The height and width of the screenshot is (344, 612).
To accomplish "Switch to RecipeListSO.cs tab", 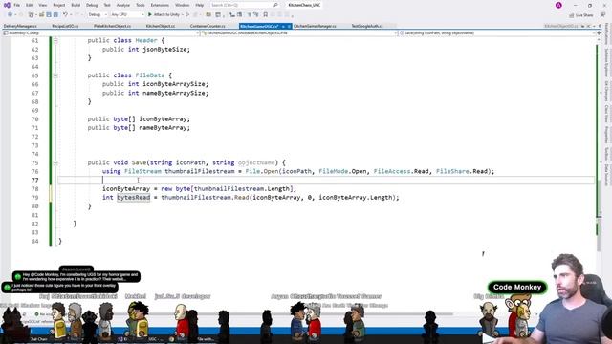I will (65, 26).
